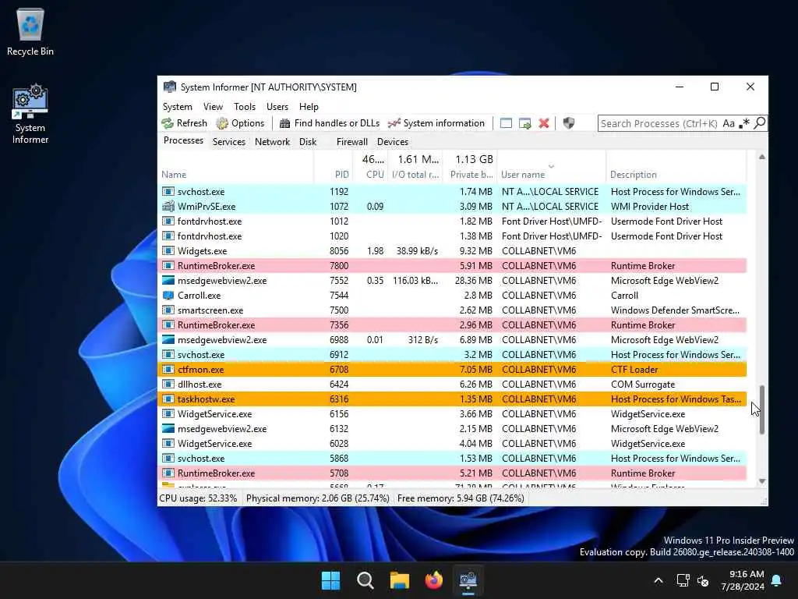The width and height of the screenshot is (798, 599).
Task: Select RuntimeBroker.exe with PID 7800
Action: click(x=452, y=265)
